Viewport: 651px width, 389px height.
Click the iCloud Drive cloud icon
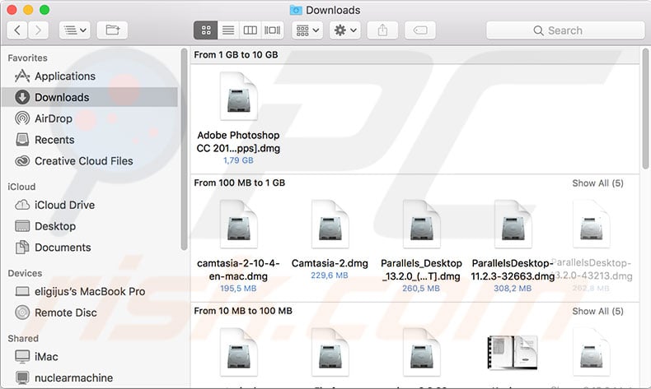click(22, 205)
